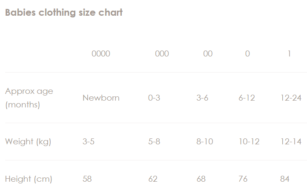Click the 12-24 months age cell
307x194 pixels.
point(291,98)
